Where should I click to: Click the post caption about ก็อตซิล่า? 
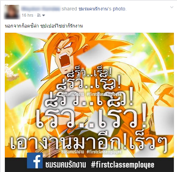pos(44,26)
